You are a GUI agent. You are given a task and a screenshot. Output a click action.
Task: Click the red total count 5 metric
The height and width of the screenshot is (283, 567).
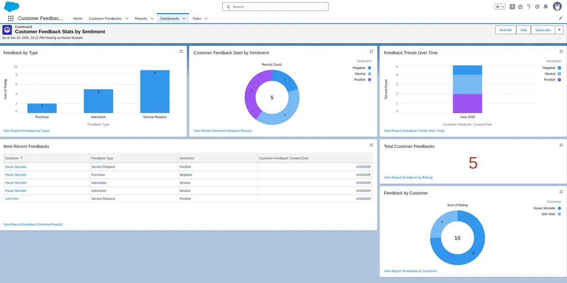[473, 163]
